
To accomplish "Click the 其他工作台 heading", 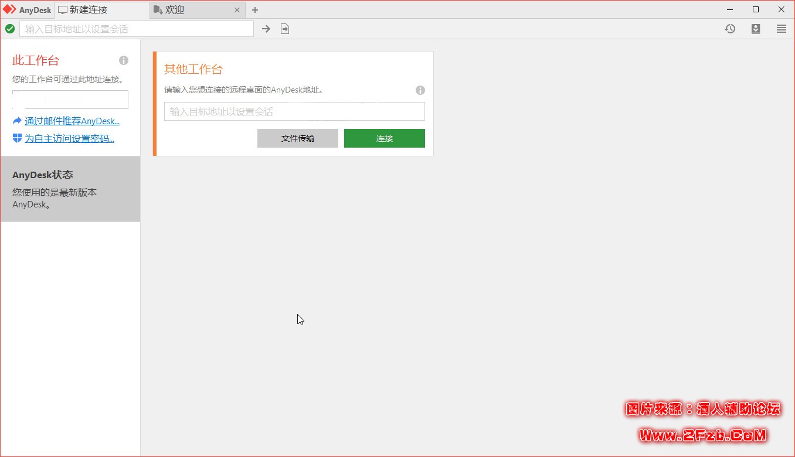I will (x=193, y=69).
